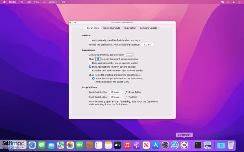The height and width of the screenshot is (152, 244).
Task: Switch to the Script Shortcuts tab
Action: pyautogui.click(x=112, y=28)
